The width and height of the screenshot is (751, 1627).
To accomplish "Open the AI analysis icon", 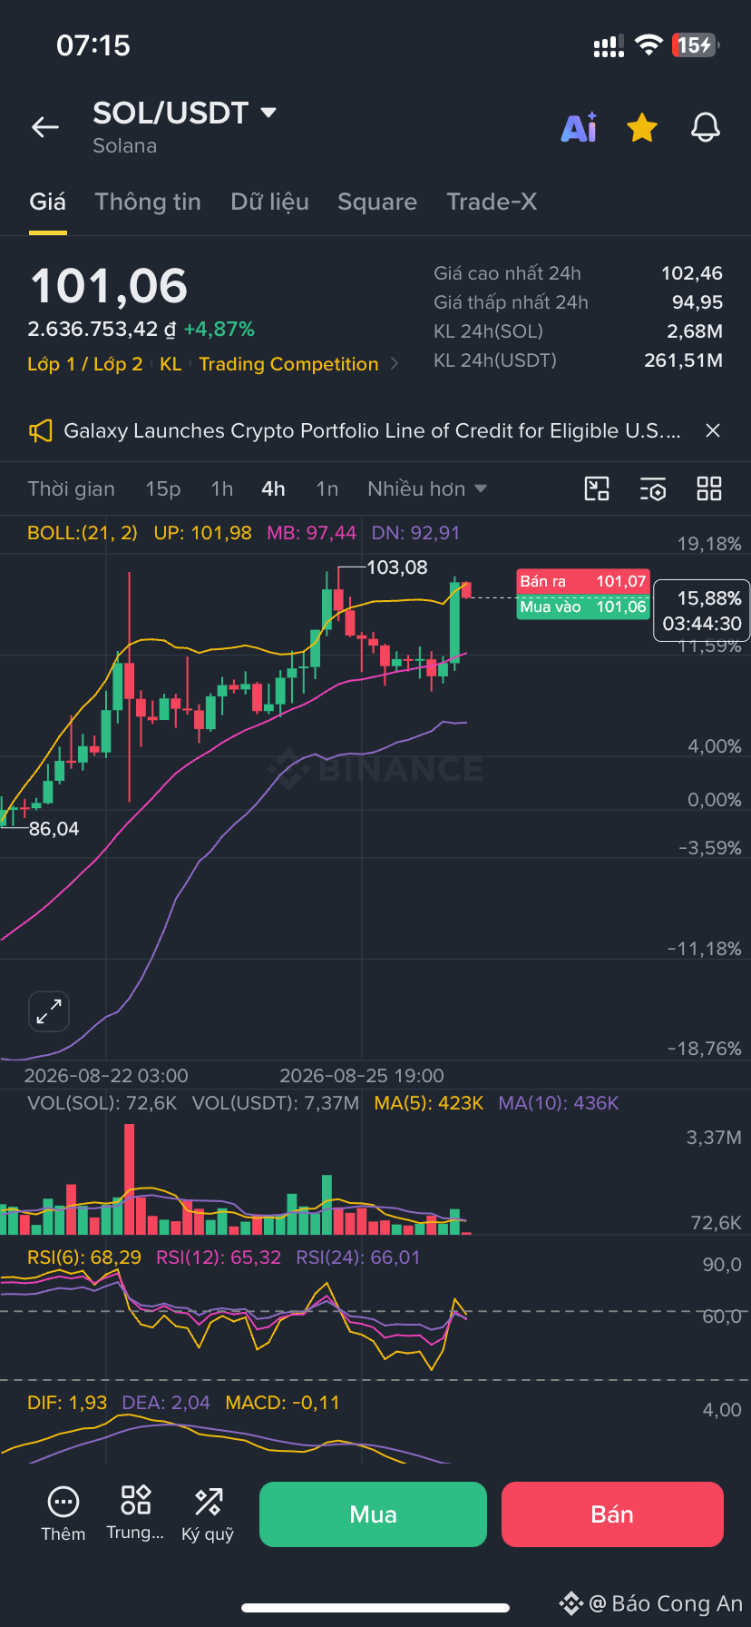I will pos(580,128).
